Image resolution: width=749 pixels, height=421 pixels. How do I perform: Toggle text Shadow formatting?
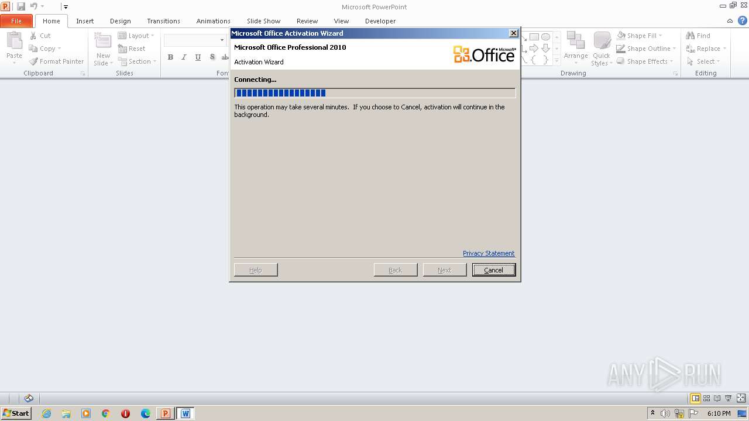tap(212, 57)
